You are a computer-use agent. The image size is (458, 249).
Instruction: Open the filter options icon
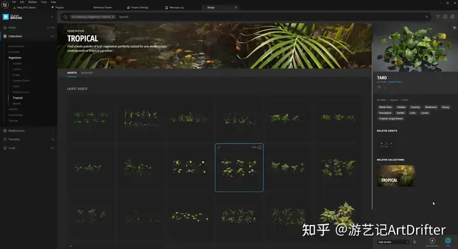pos(438,17)
